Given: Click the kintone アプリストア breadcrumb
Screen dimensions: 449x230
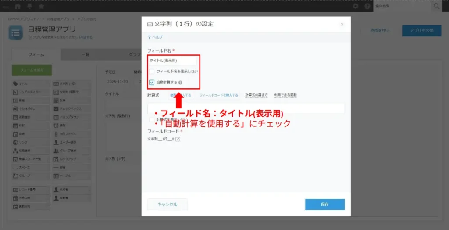Looking at the screenshot, I should pyautogui.click(x=24, y=19).
